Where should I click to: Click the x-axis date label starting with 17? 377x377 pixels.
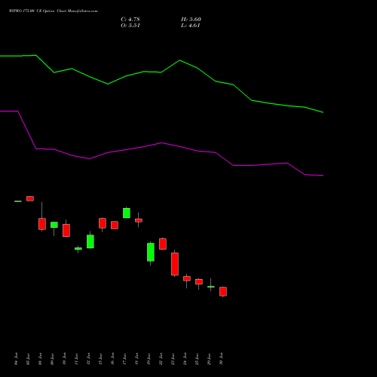(124, 359)
